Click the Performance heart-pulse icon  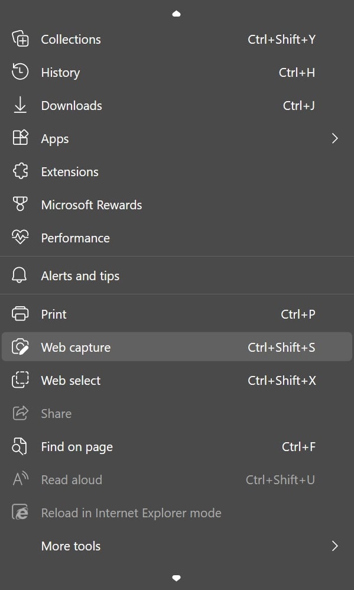pyautogui.click(x=20, y=238)
